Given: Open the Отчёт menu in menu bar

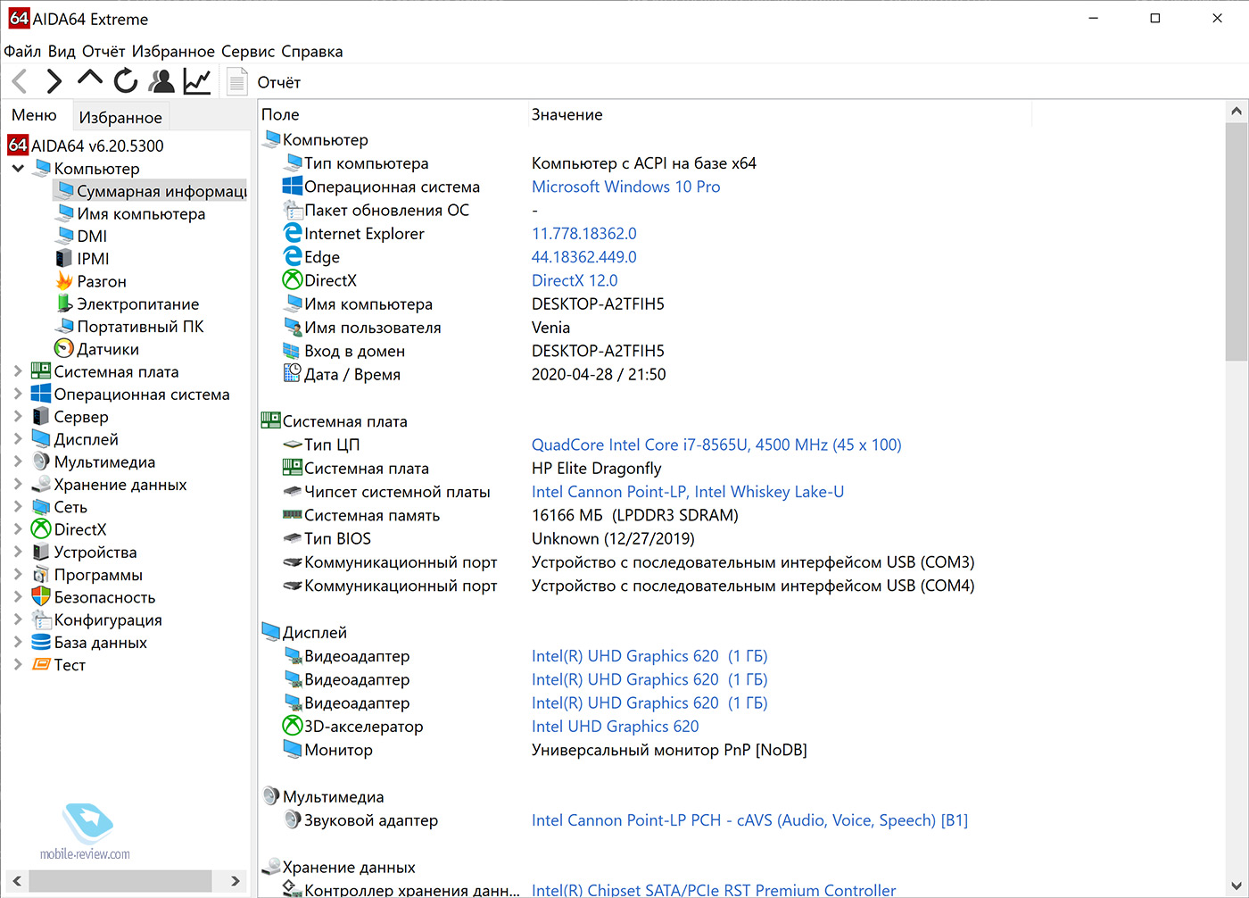Looking at the screenshot, I should coord(103,51).
